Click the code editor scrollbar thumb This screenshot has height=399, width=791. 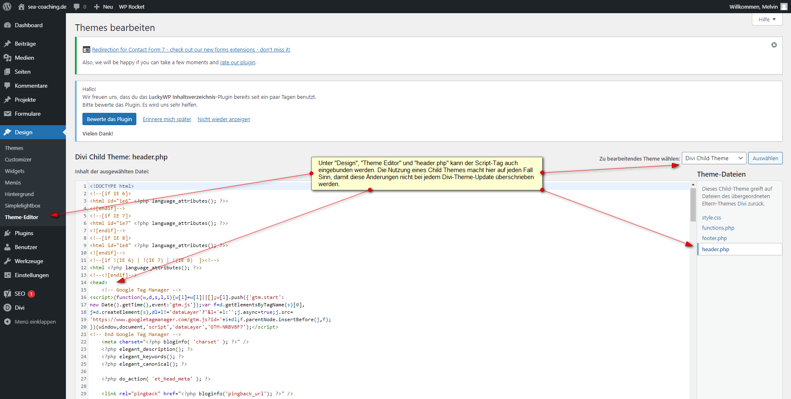[x=693, y=205]
